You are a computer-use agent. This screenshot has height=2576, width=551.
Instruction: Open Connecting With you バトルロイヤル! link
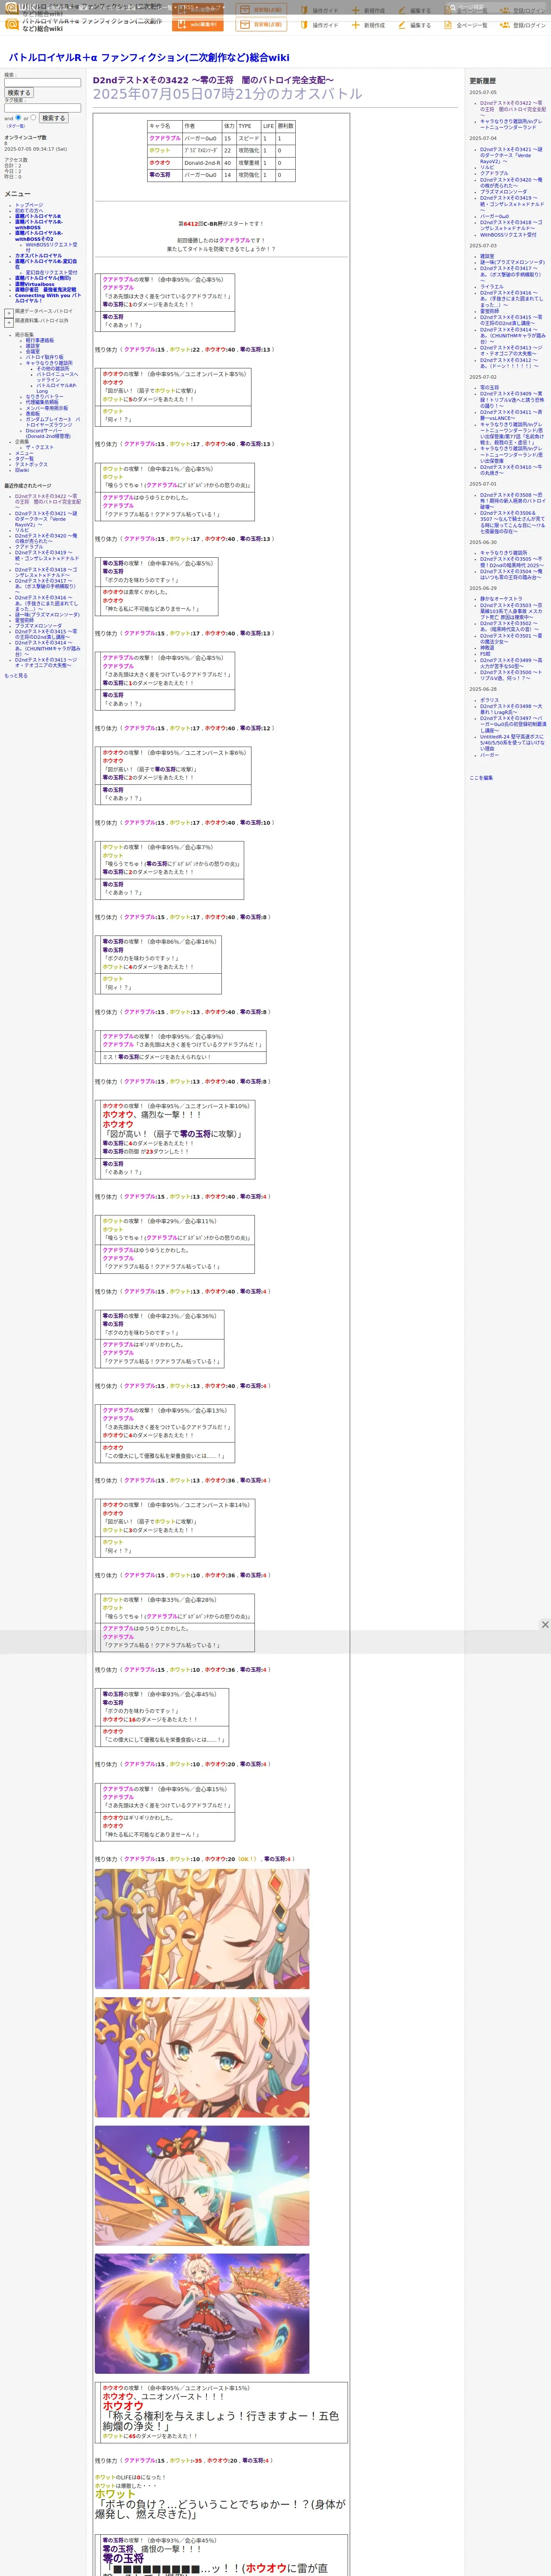pos(48,298)
